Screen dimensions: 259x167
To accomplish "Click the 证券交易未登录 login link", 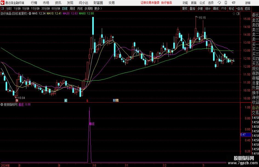I will [x=150, y=3].
